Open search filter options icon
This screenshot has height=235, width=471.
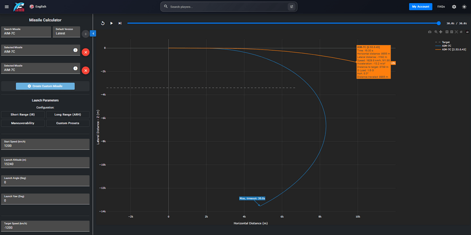pos(292,7)
